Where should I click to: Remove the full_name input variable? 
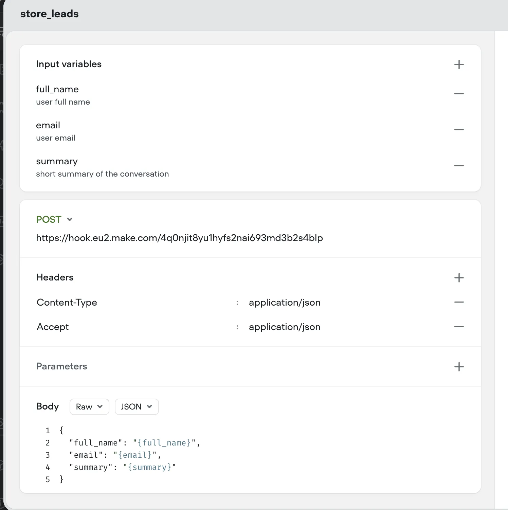(x=459, y=93)
